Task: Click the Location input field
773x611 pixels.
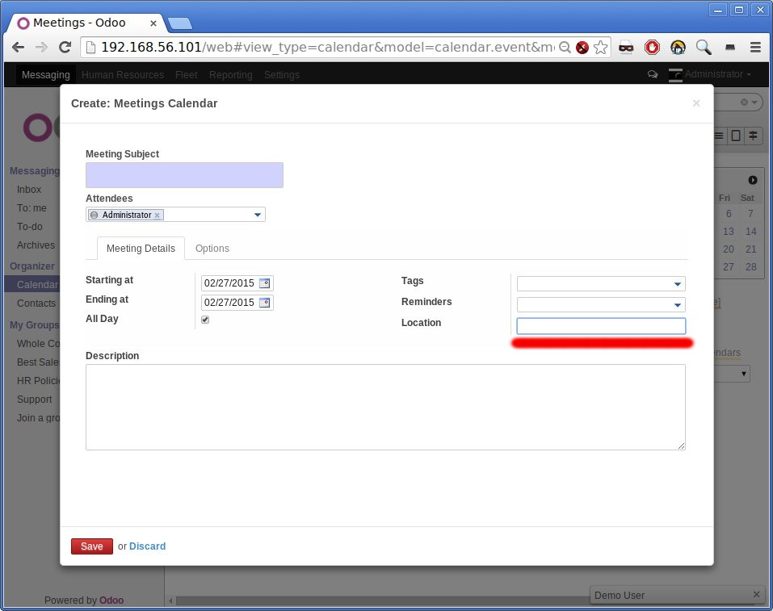Action: tap(601, 326)
